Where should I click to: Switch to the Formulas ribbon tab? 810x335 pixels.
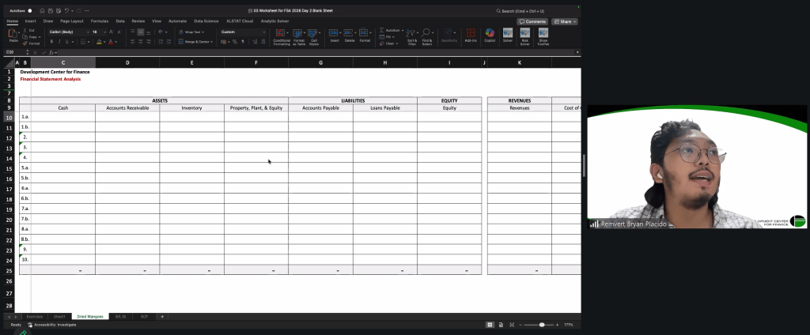pos(100,21)
